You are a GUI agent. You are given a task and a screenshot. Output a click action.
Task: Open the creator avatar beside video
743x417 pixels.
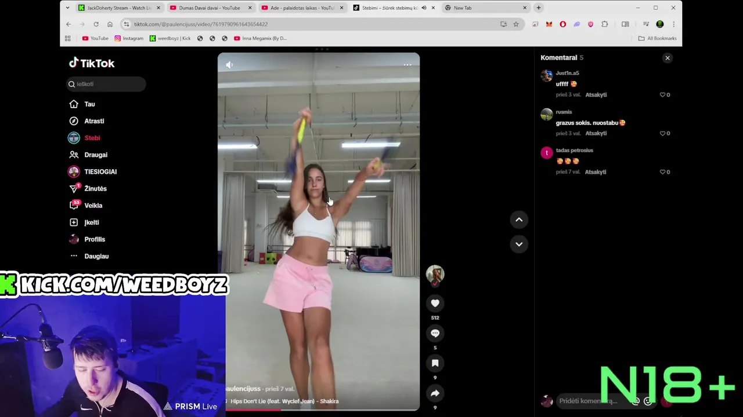(435, 274)
